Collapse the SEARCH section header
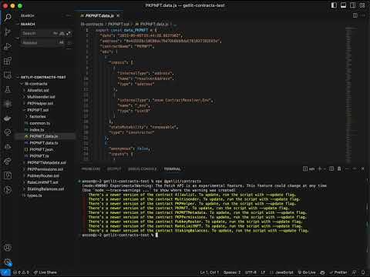The width and height of the screenshot is (370, 277). [x=28, y=24]
